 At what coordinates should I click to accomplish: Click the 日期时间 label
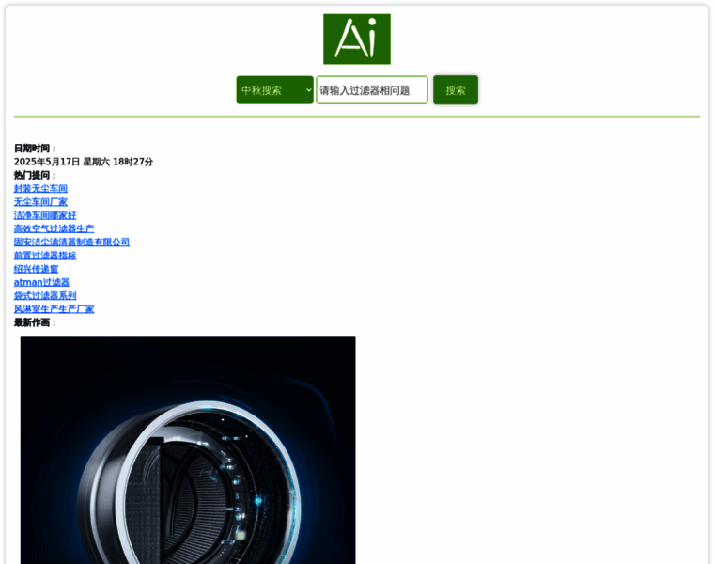click(x=35, y=149)
